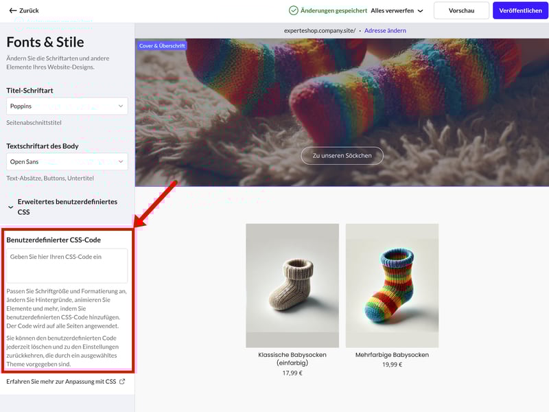Viewport: 549px width, 412px height.
Task: Click the Adresse ändern link
Action: pyautogui.click(x=385, y=30)
